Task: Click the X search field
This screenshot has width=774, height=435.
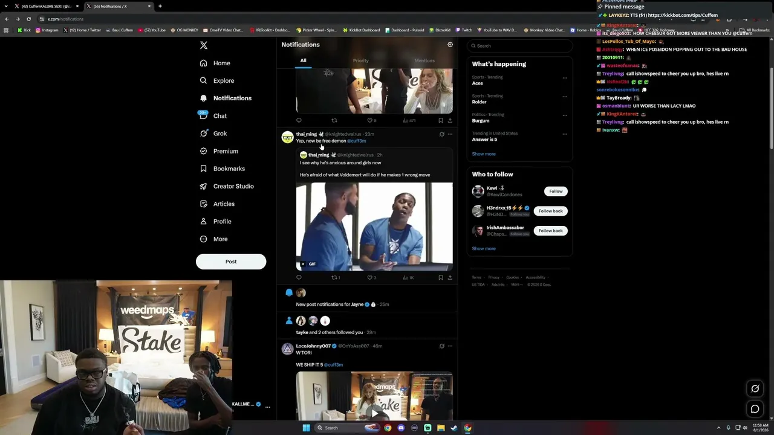Action: (520, 46)
